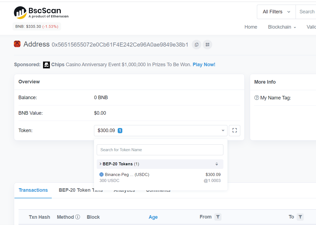316x225 pixels.
Task: Switch to the BEP-20 Token Txns tab
Action: 81,190
